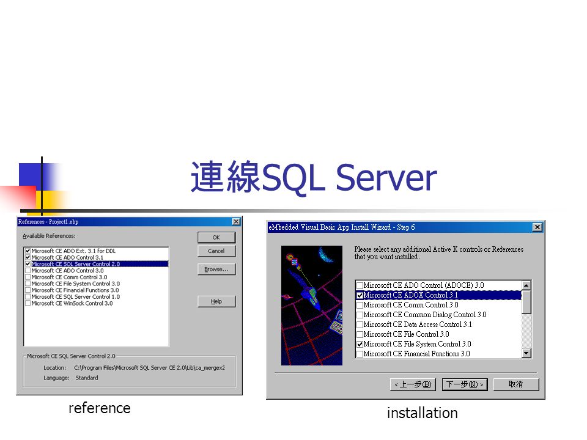
Task: Click the wizard list scrollbar thumb
Action: [x=526, y=302]
